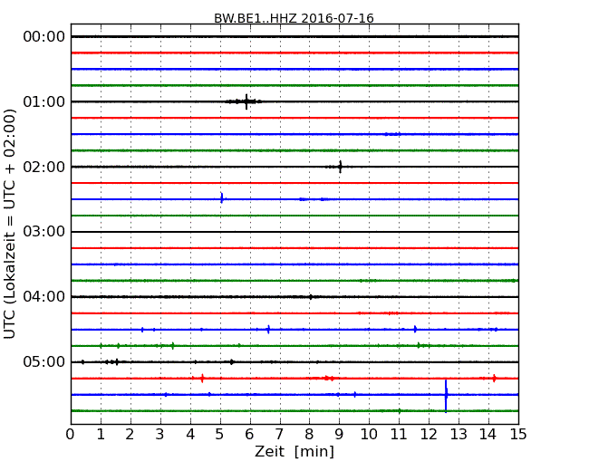Click the 5 tick on the minute axis
This screenshot has width=589, height=471.
point(220,435)
